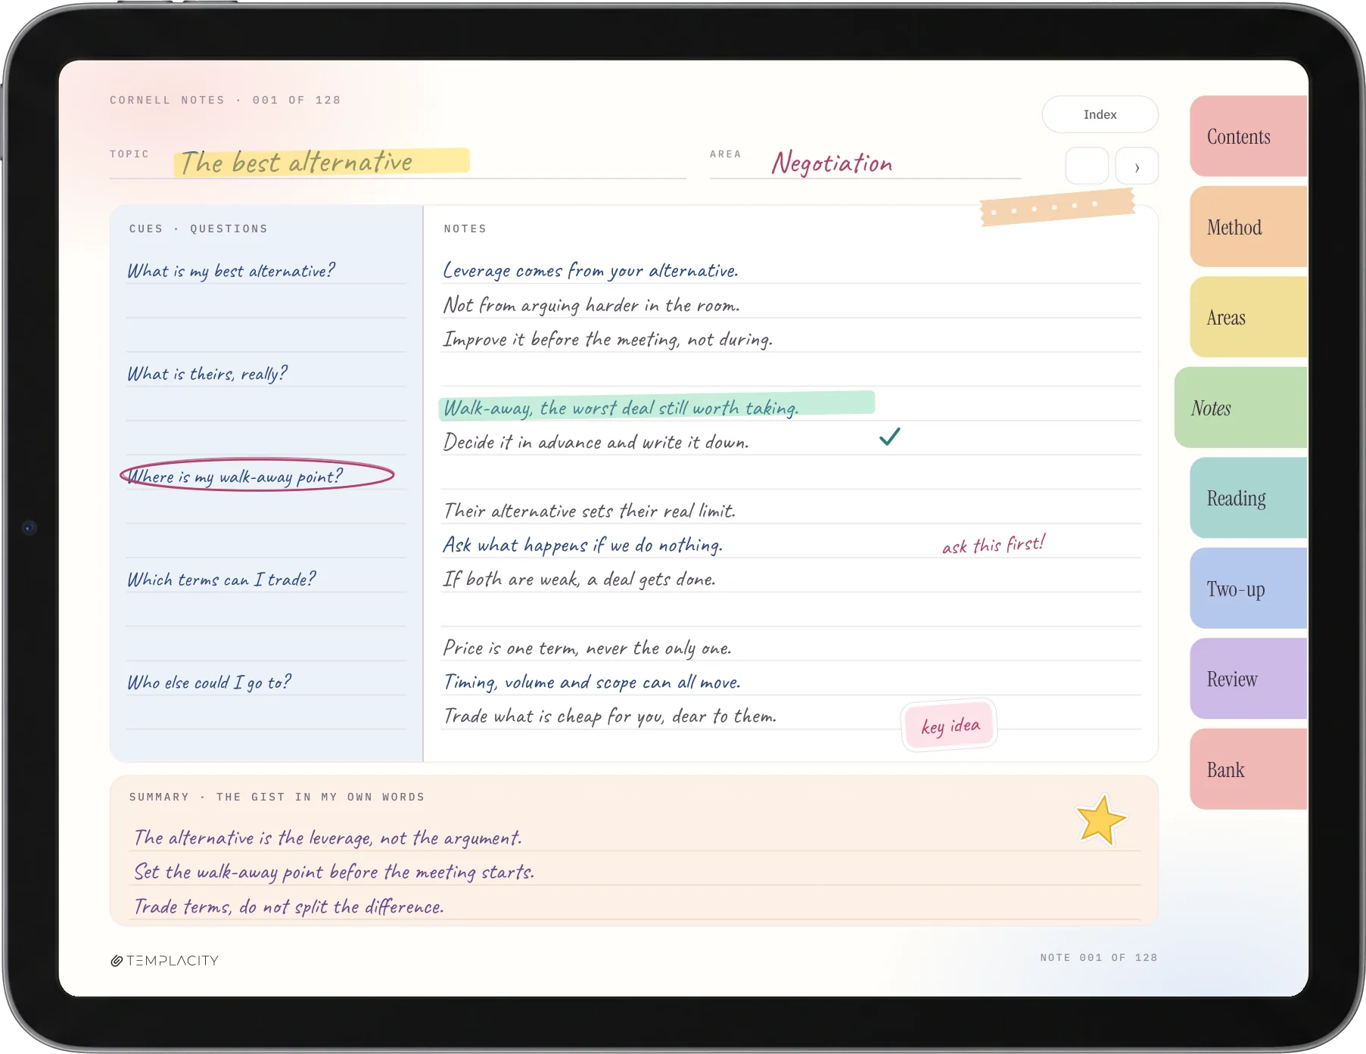Click note 'If both are weak, a deal gets done.'

click(x=579, y=580)
